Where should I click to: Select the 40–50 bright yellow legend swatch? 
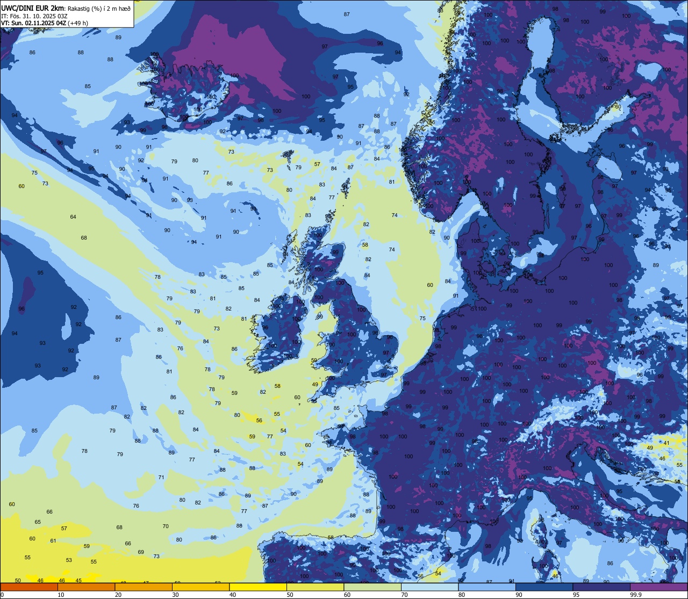coord(258,587)
